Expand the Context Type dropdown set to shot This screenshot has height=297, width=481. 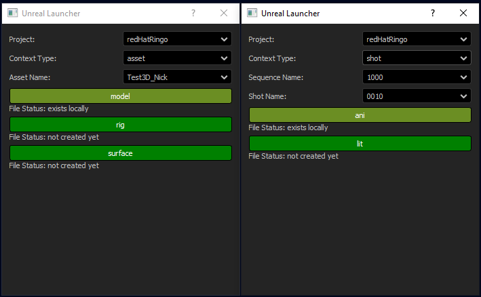click(x=417, y=58)
